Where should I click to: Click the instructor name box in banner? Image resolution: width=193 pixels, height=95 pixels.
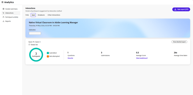click(35, 33)
